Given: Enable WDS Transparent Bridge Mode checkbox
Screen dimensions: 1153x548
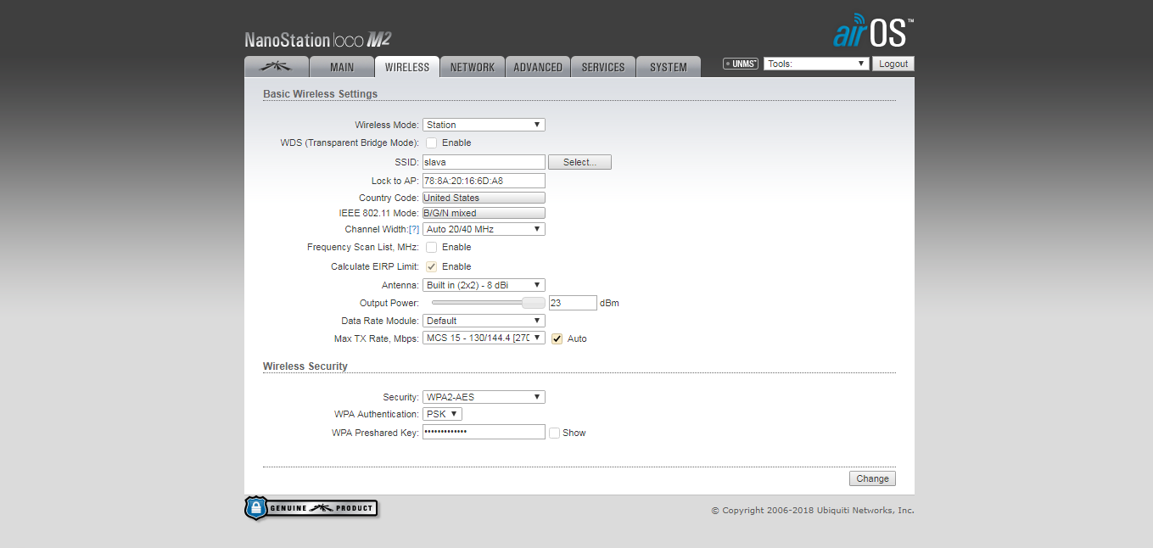Looking at the screenshot, I should coord(432,143).
